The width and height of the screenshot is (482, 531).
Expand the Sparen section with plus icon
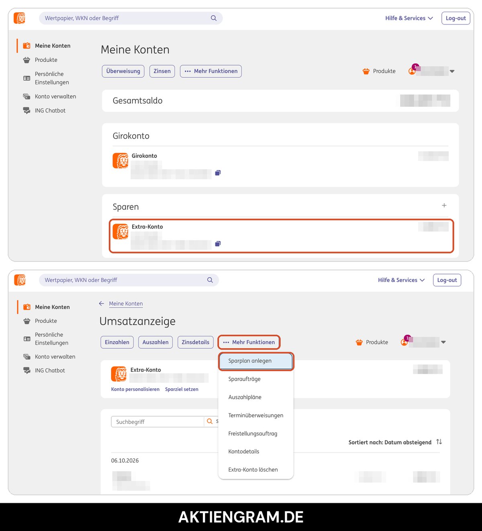[x=444, y=205]
